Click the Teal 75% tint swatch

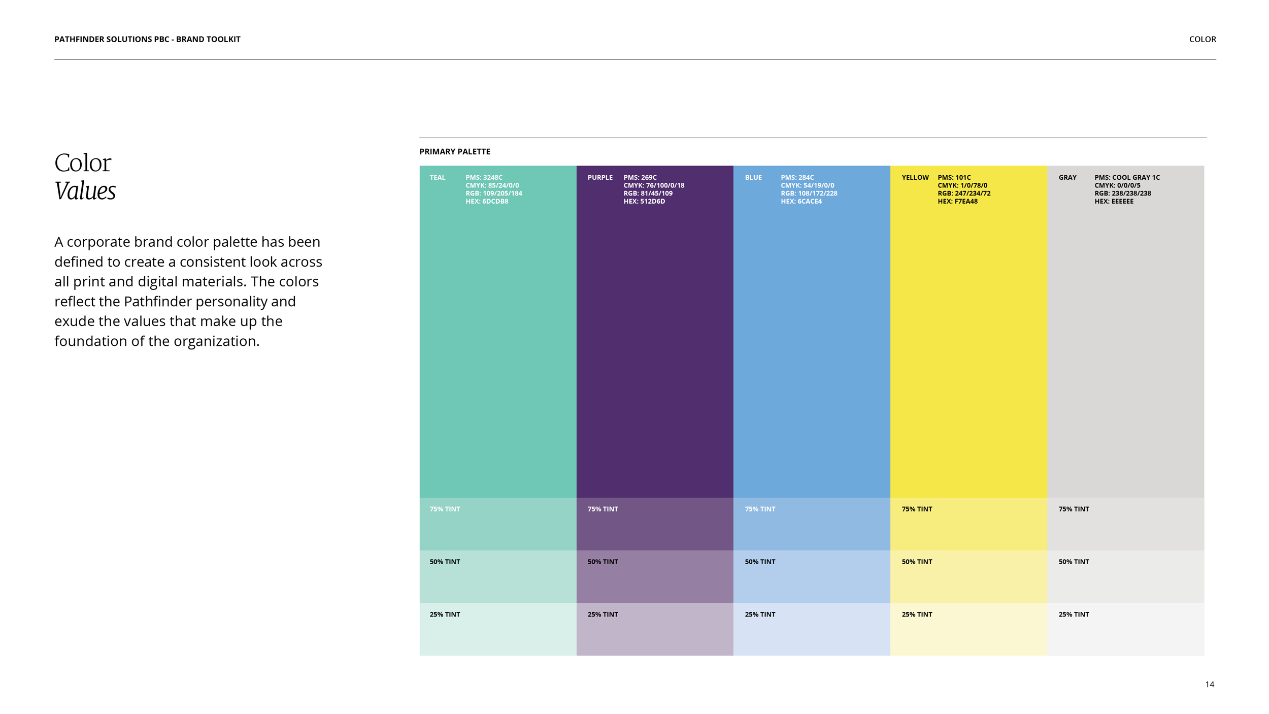[497, 523]
